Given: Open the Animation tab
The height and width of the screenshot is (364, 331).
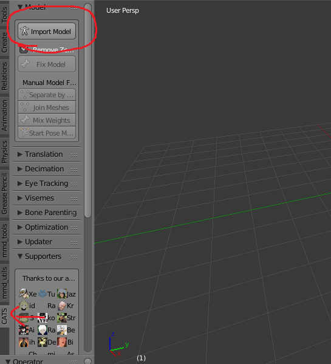Looking at the screenshot, I should tap(4, 115).
